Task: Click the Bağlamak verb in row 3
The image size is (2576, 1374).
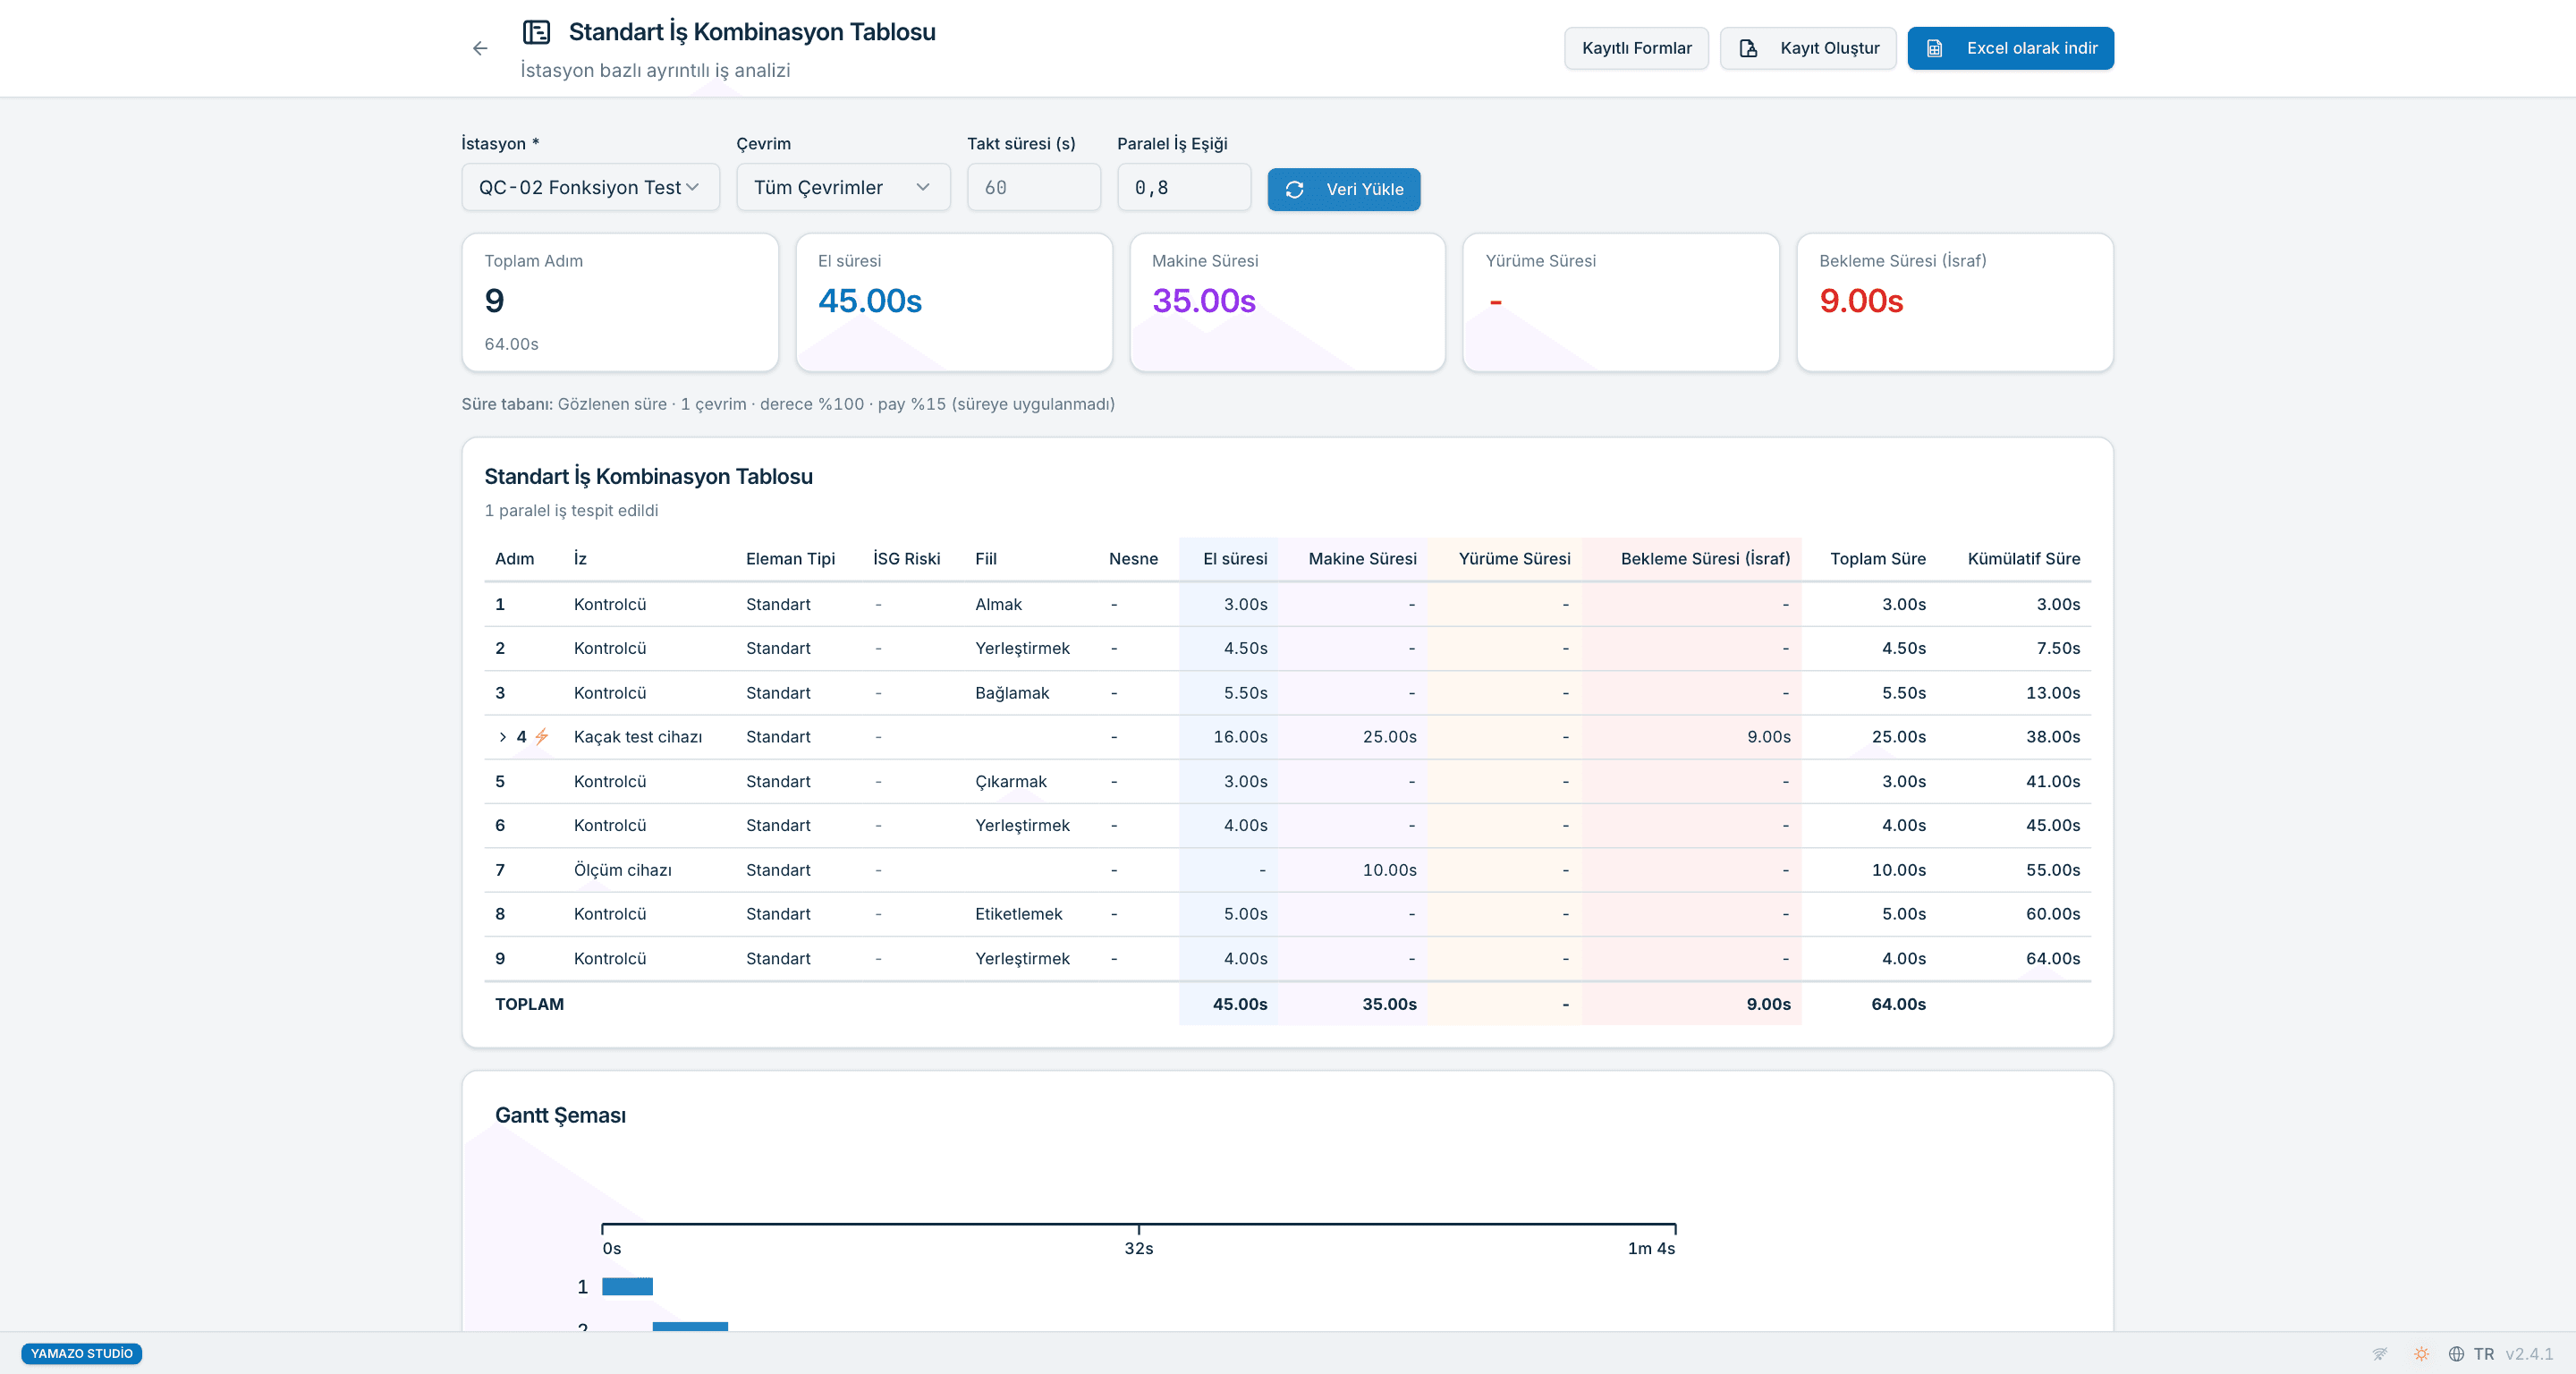Action: [1012, 693]
